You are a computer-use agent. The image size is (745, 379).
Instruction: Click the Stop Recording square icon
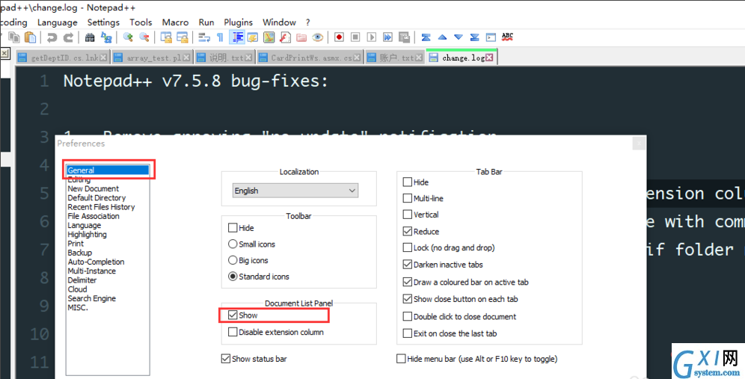(x=355, y=37)
